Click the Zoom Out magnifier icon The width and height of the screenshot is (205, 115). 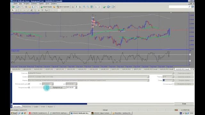point(88,7)
